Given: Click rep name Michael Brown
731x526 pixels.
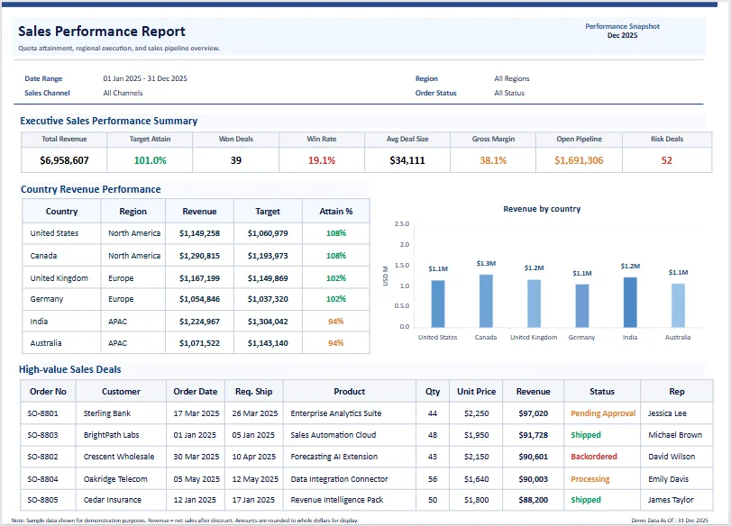Looking at the screenshot, I should [x=674, y=435].
